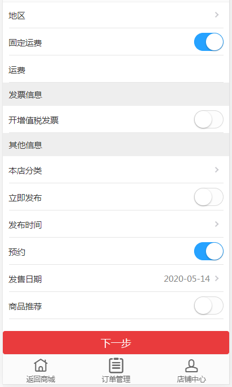Open 店铺中心 person icon
The height and width of the screenshot is (387, 232).
pos(191,365)
